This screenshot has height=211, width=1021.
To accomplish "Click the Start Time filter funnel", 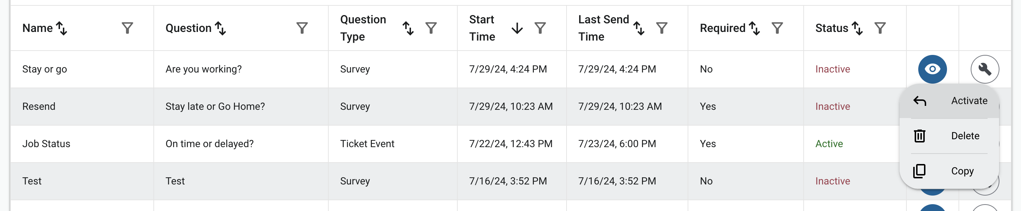I will 540,28.
